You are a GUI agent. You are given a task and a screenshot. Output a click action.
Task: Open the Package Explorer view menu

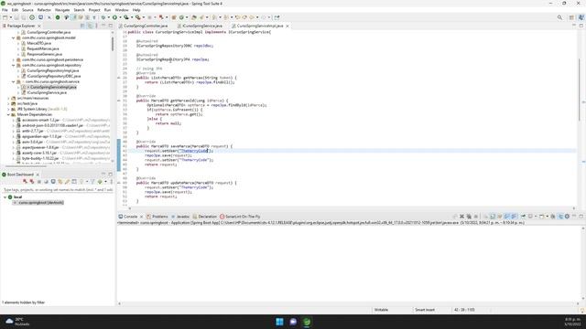(96, 26)
